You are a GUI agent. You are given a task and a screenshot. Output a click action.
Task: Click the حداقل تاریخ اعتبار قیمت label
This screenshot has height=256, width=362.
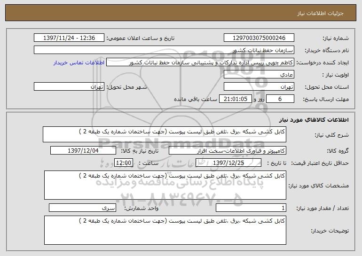click(320, 163)
